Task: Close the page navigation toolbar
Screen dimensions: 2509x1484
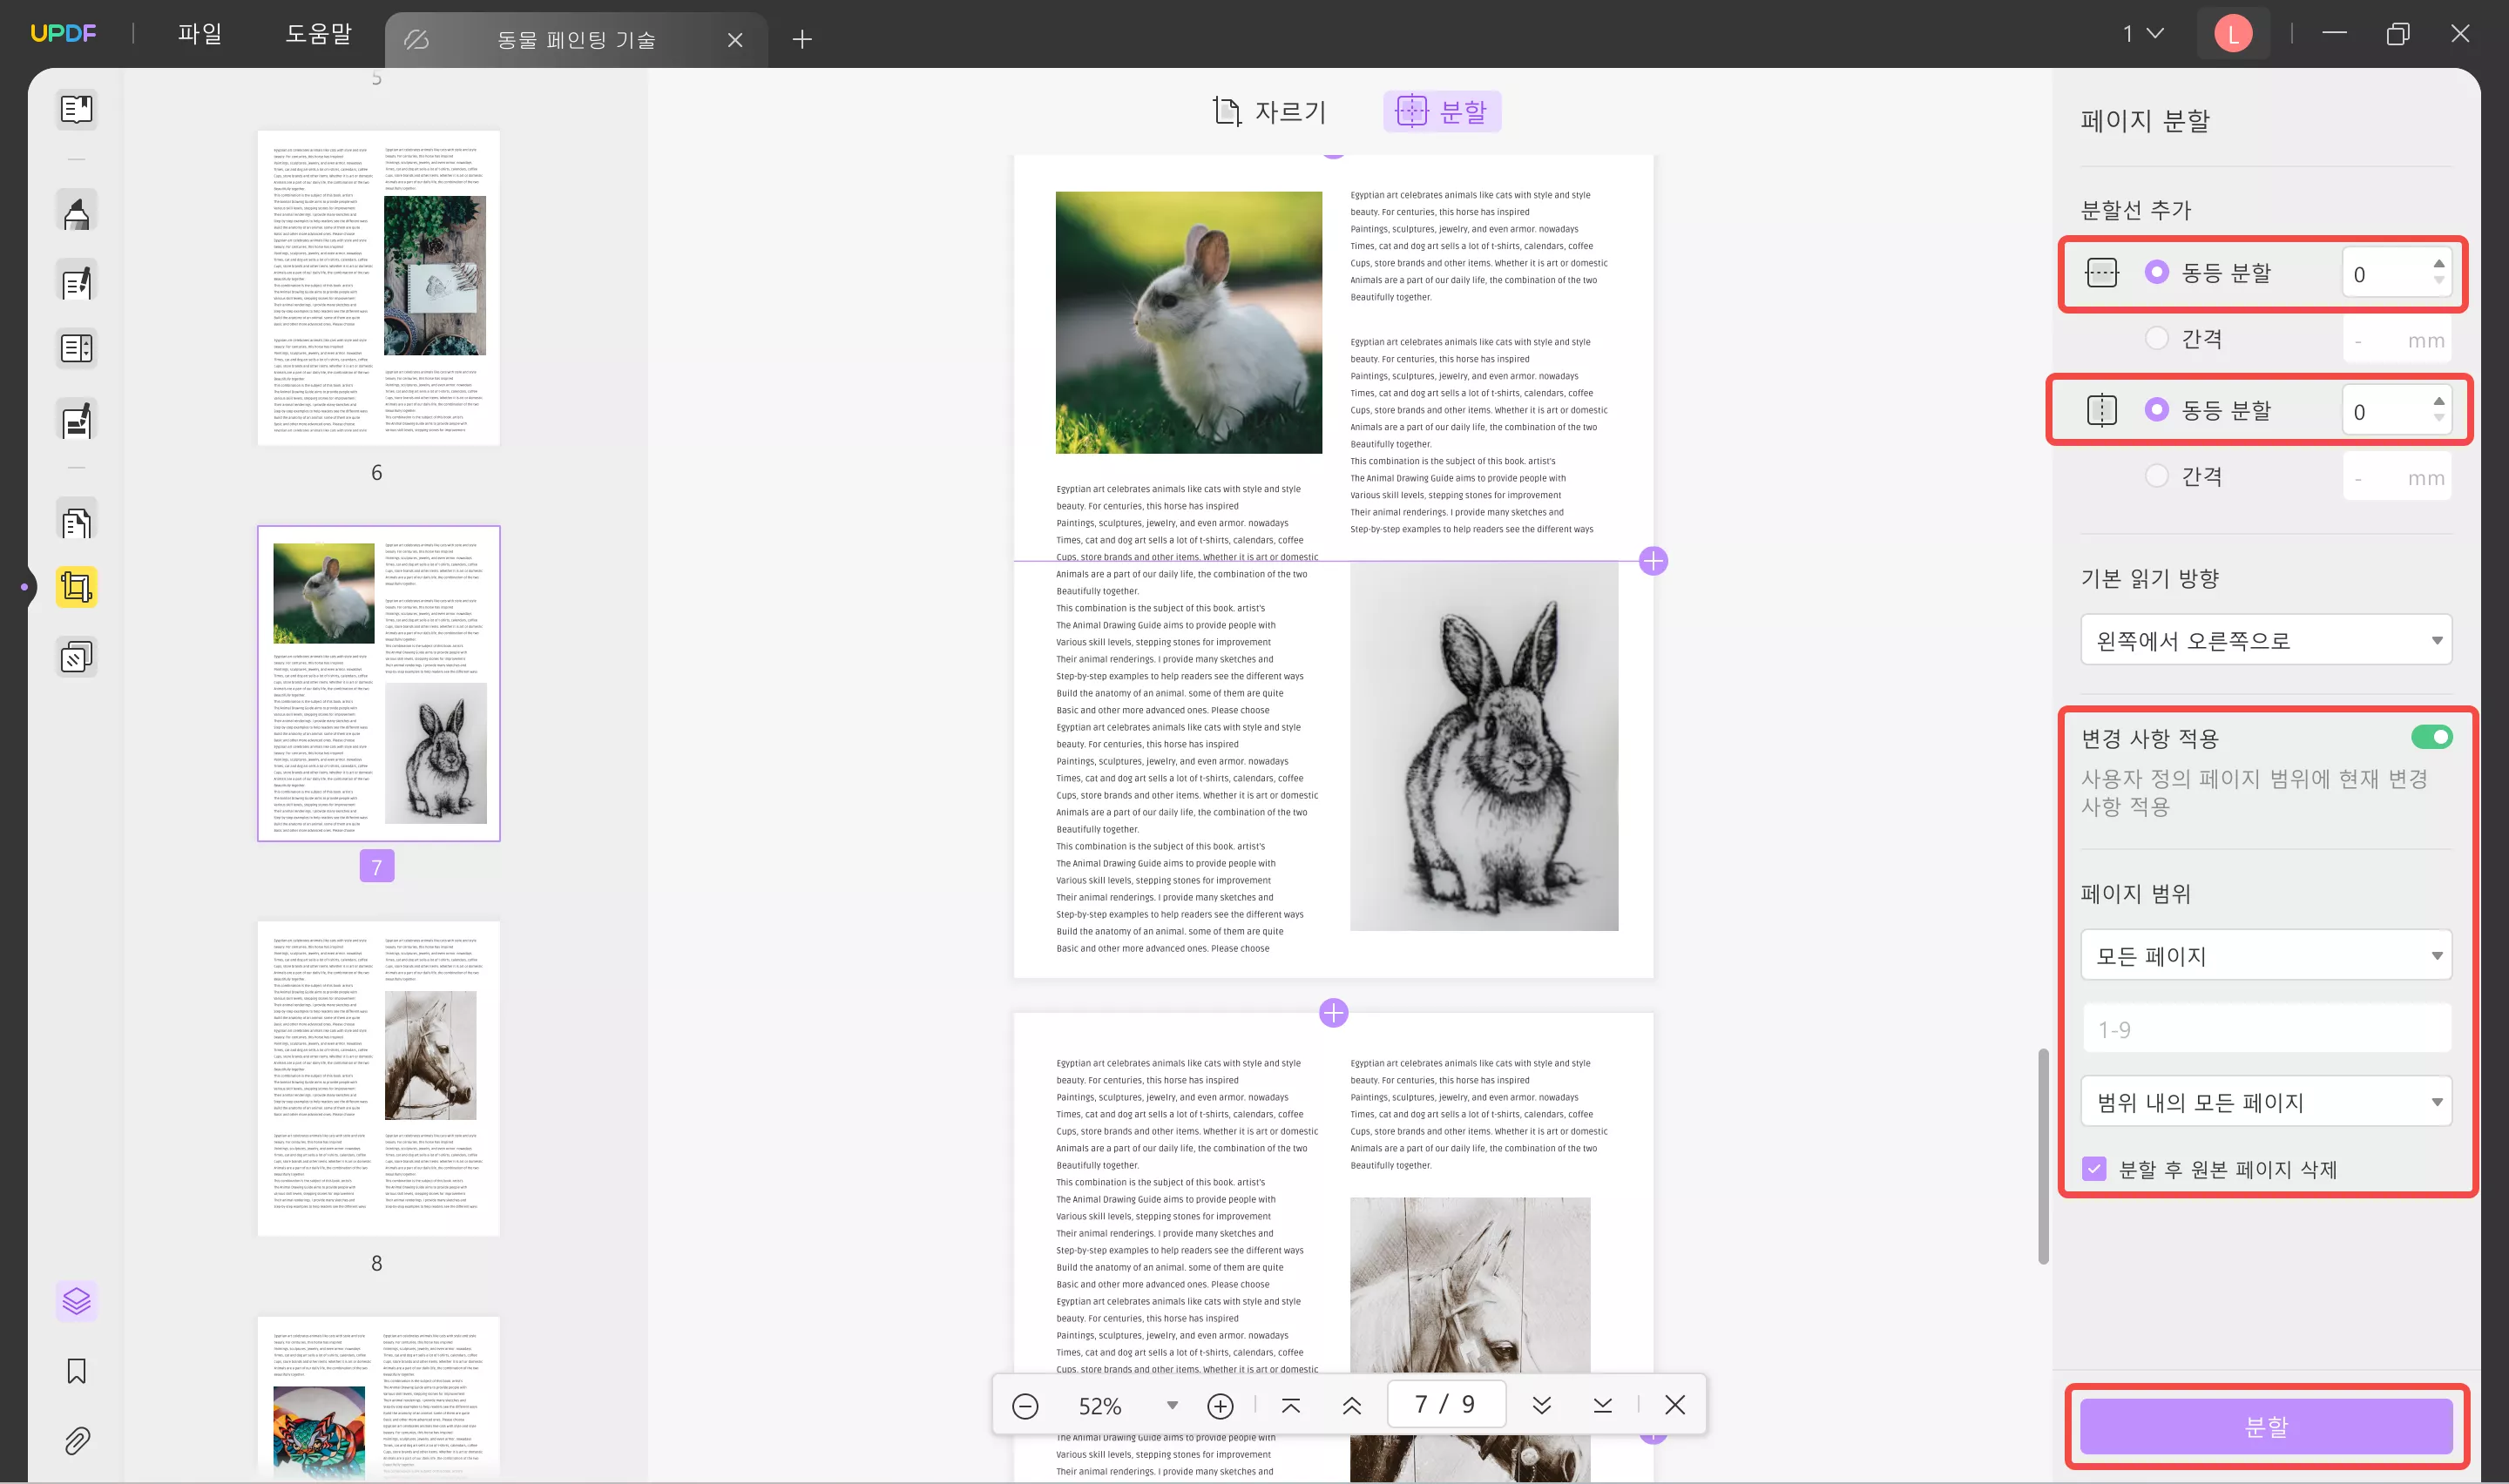Action: [1675, 1405]
